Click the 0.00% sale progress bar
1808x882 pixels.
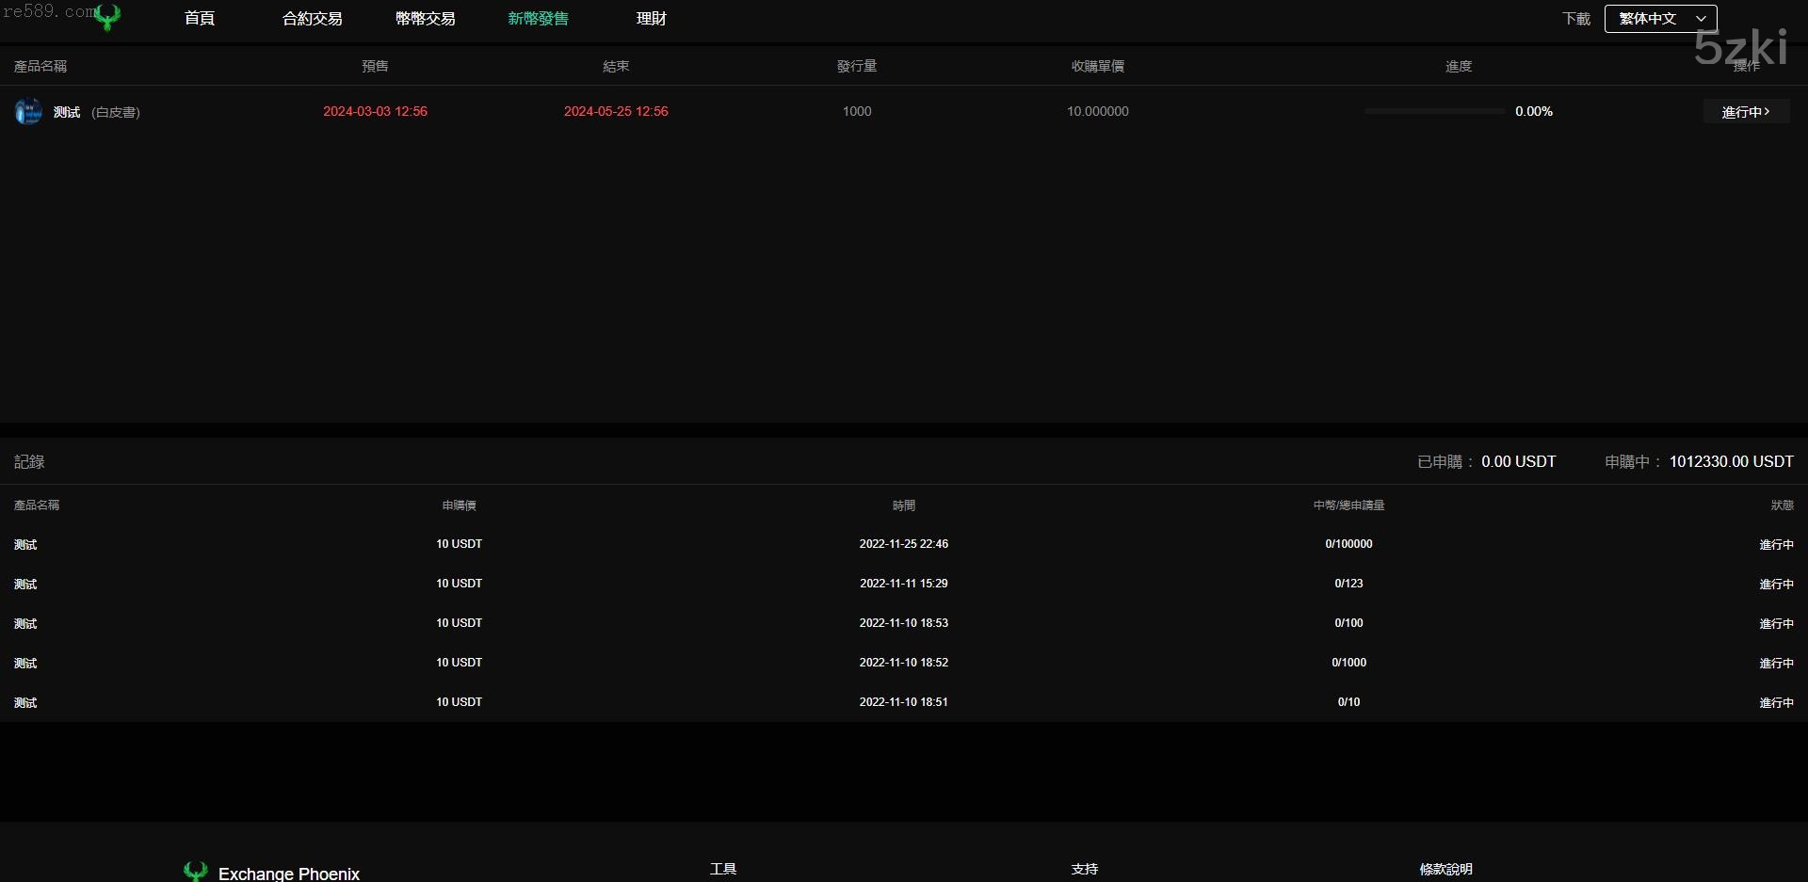click(1434, 111)
